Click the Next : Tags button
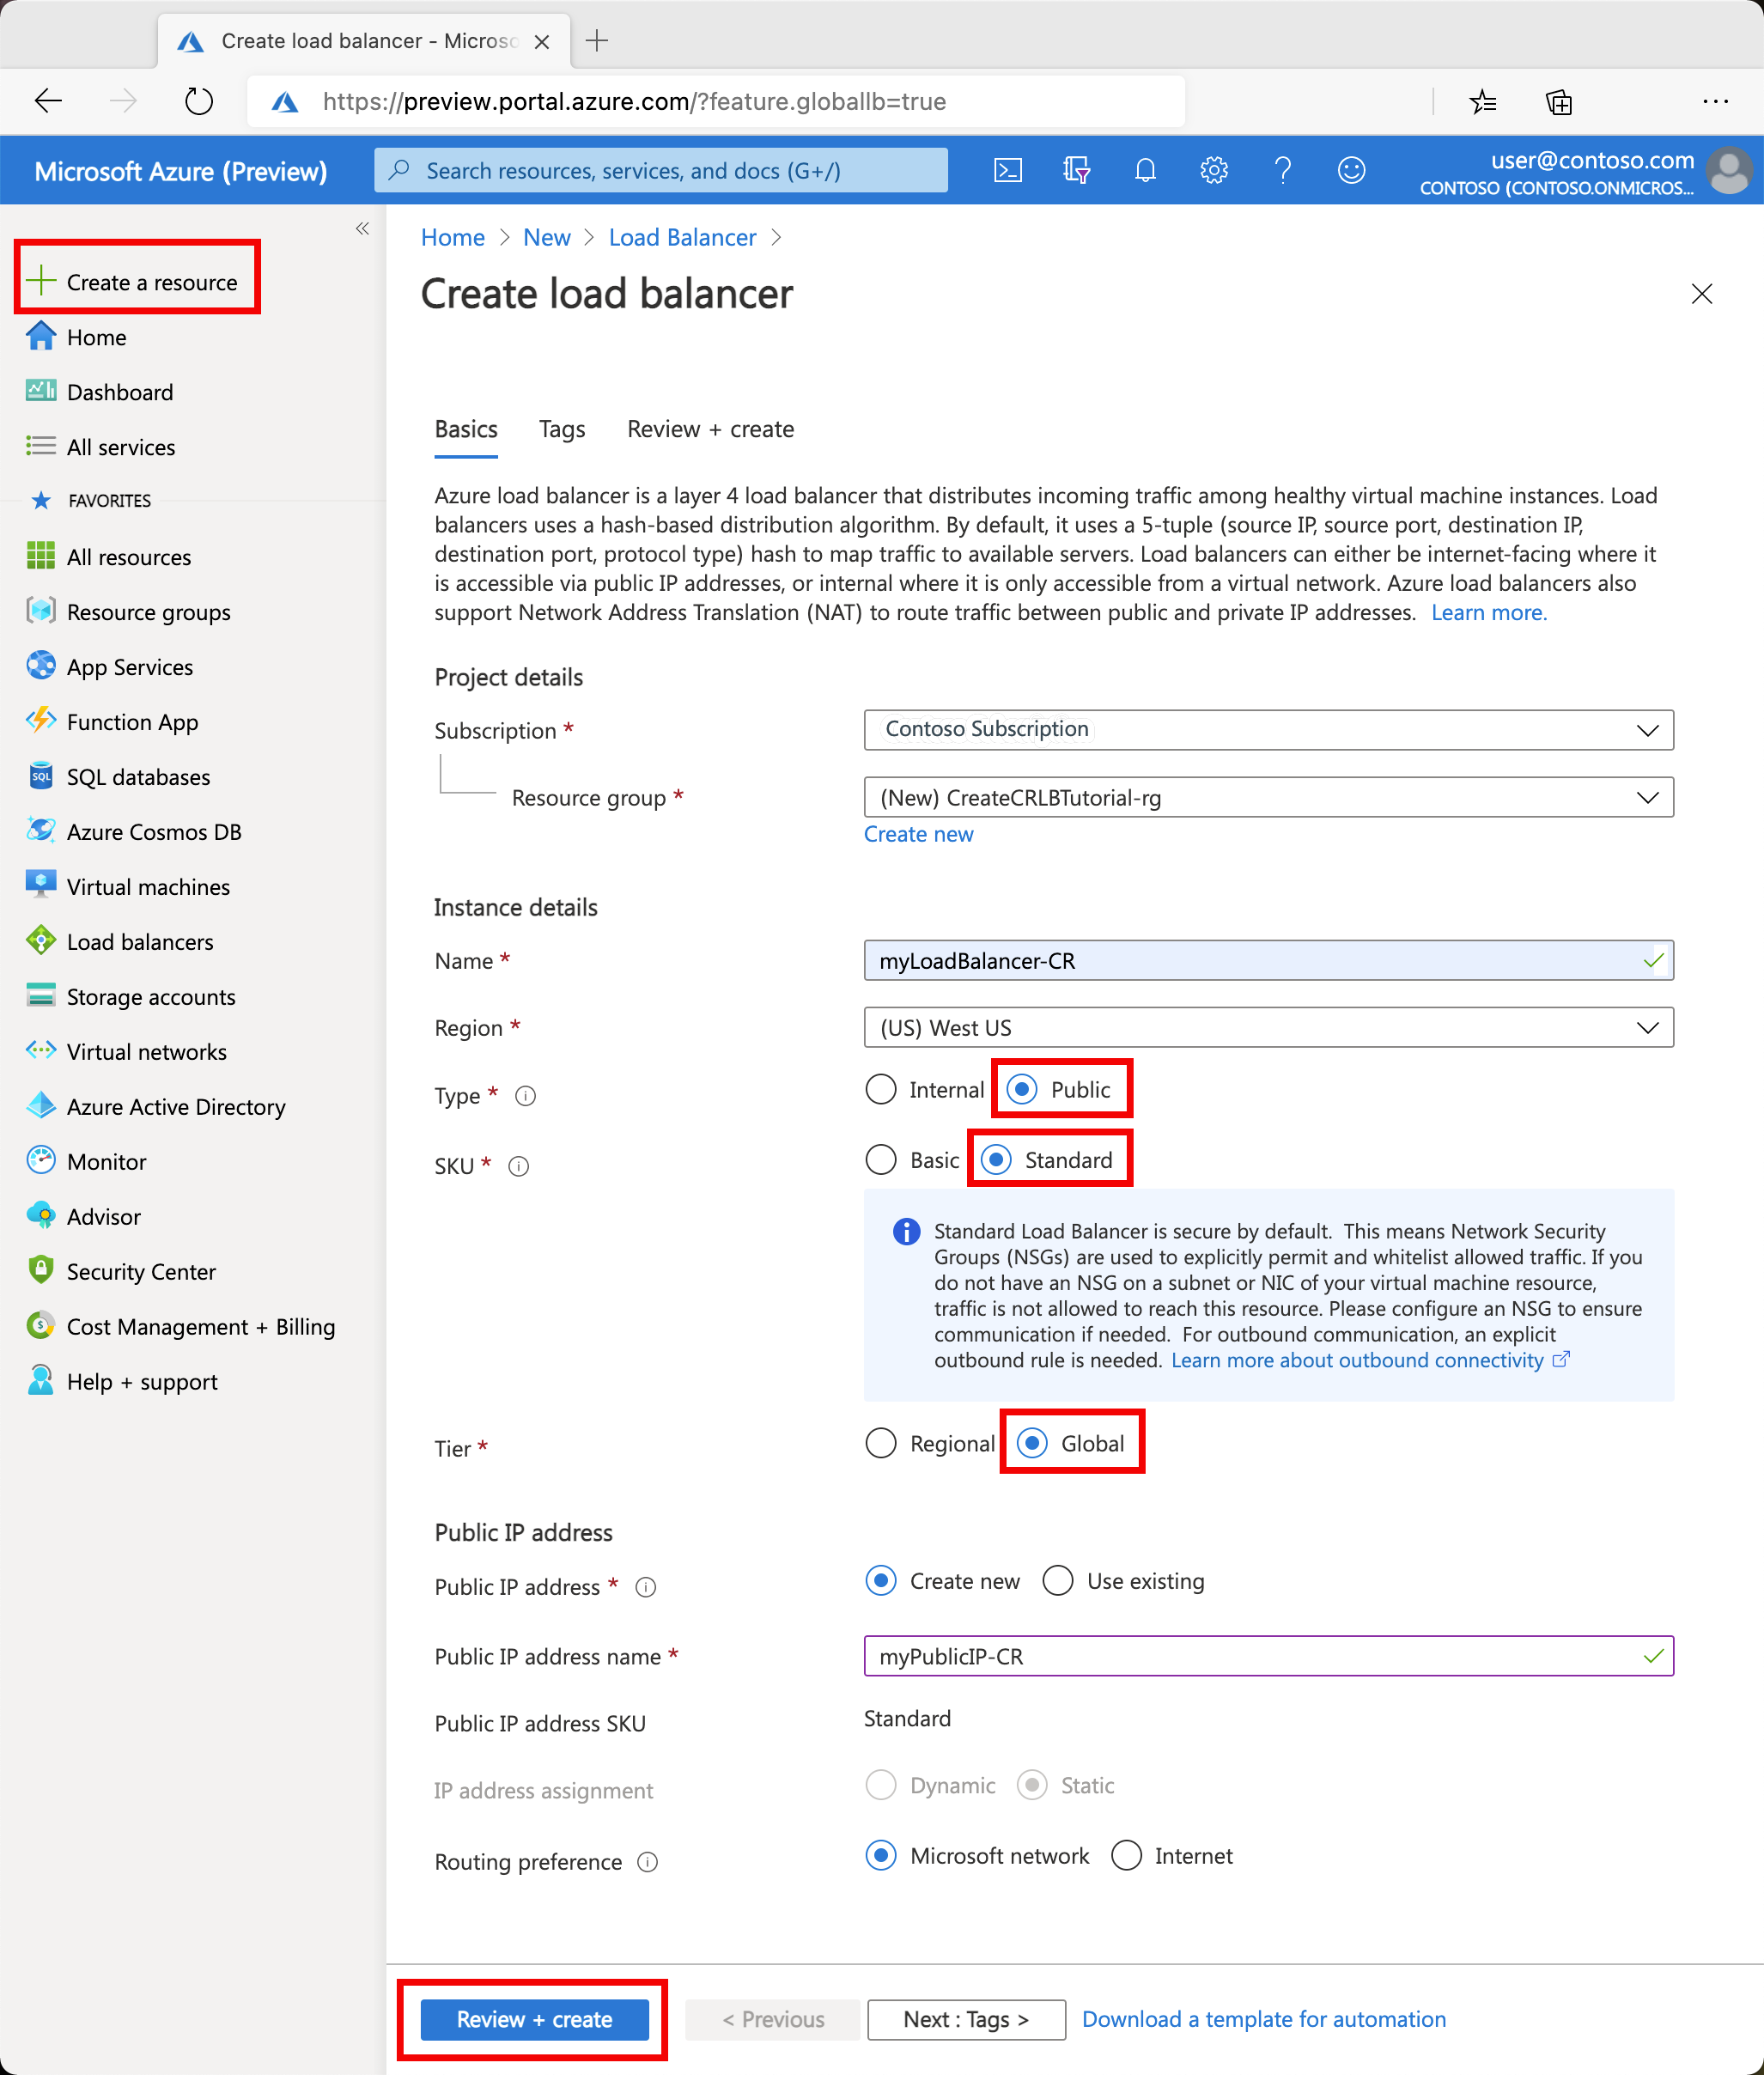 pyautogui.click(x=965, y=2019)
